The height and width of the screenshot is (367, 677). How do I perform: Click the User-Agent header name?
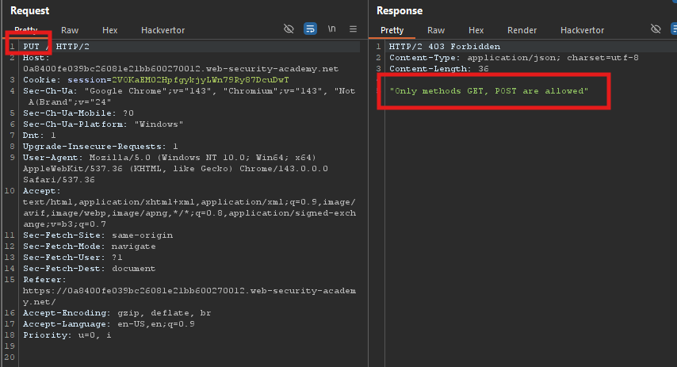pos(52,158)
